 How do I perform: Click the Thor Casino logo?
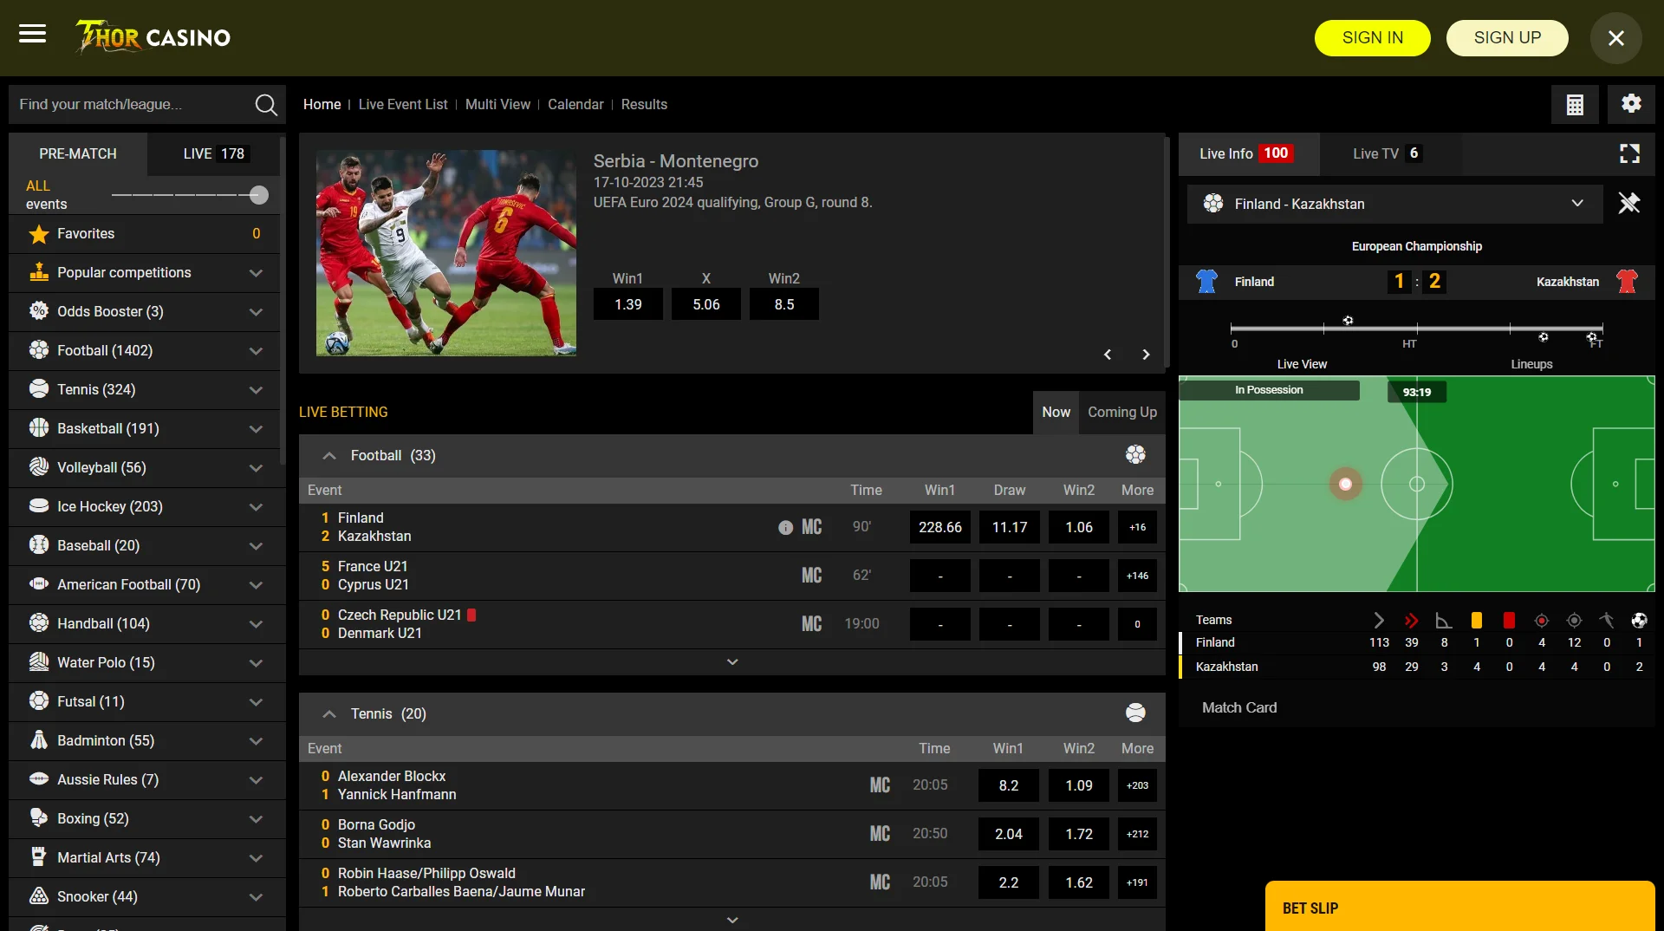[x=153, y=37]
